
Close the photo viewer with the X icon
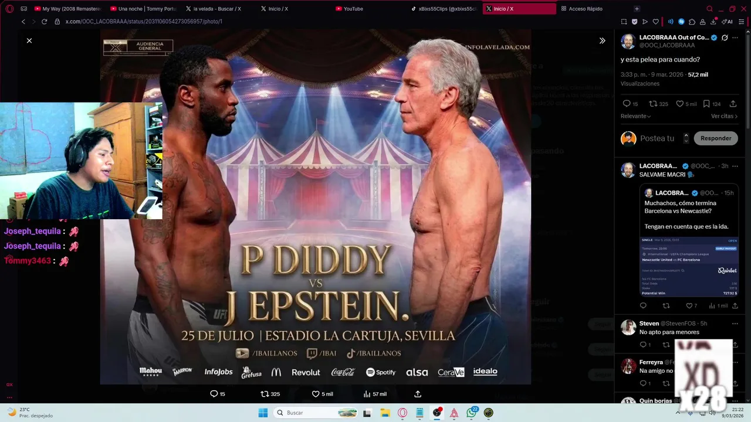29,40
